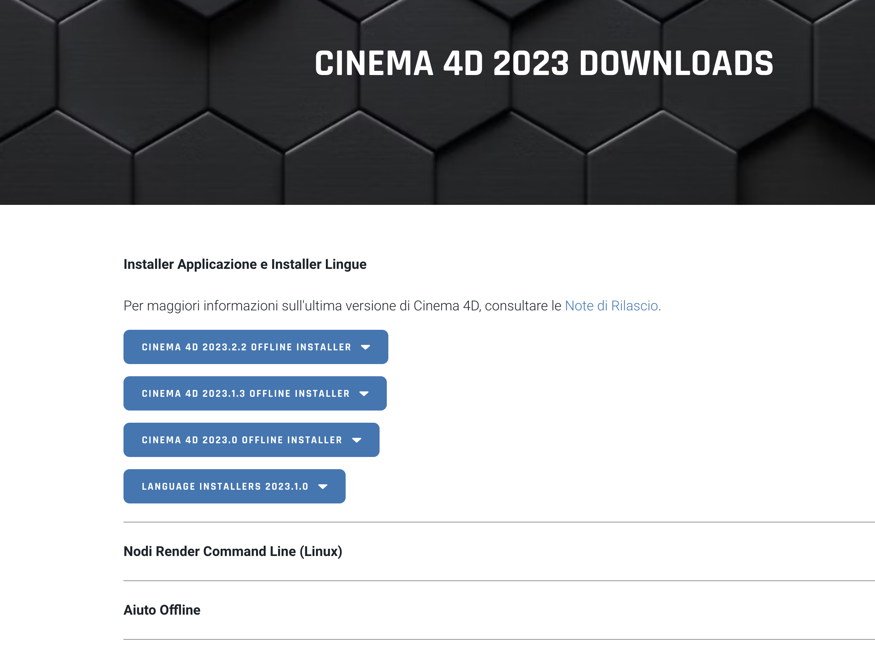Click the divider line above Aiuto Offline

(480, 581)
